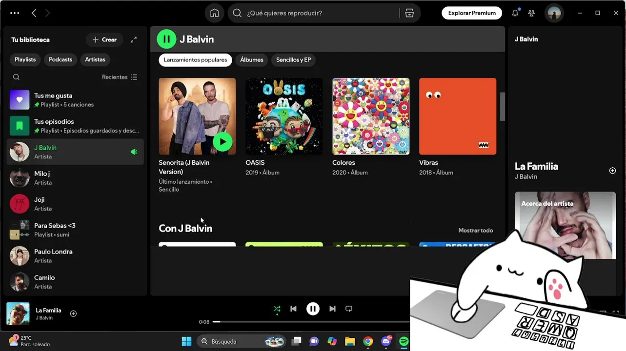Viewport: 626px width, 351px height.
Task: Click the search magnifier in top bar
Action: click(x=237, y=13)
